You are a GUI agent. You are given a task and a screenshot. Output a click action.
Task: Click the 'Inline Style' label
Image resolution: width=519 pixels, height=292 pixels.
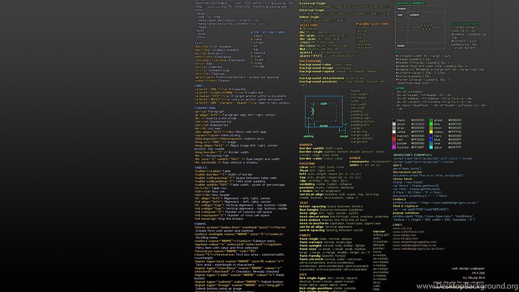point(309,17)
